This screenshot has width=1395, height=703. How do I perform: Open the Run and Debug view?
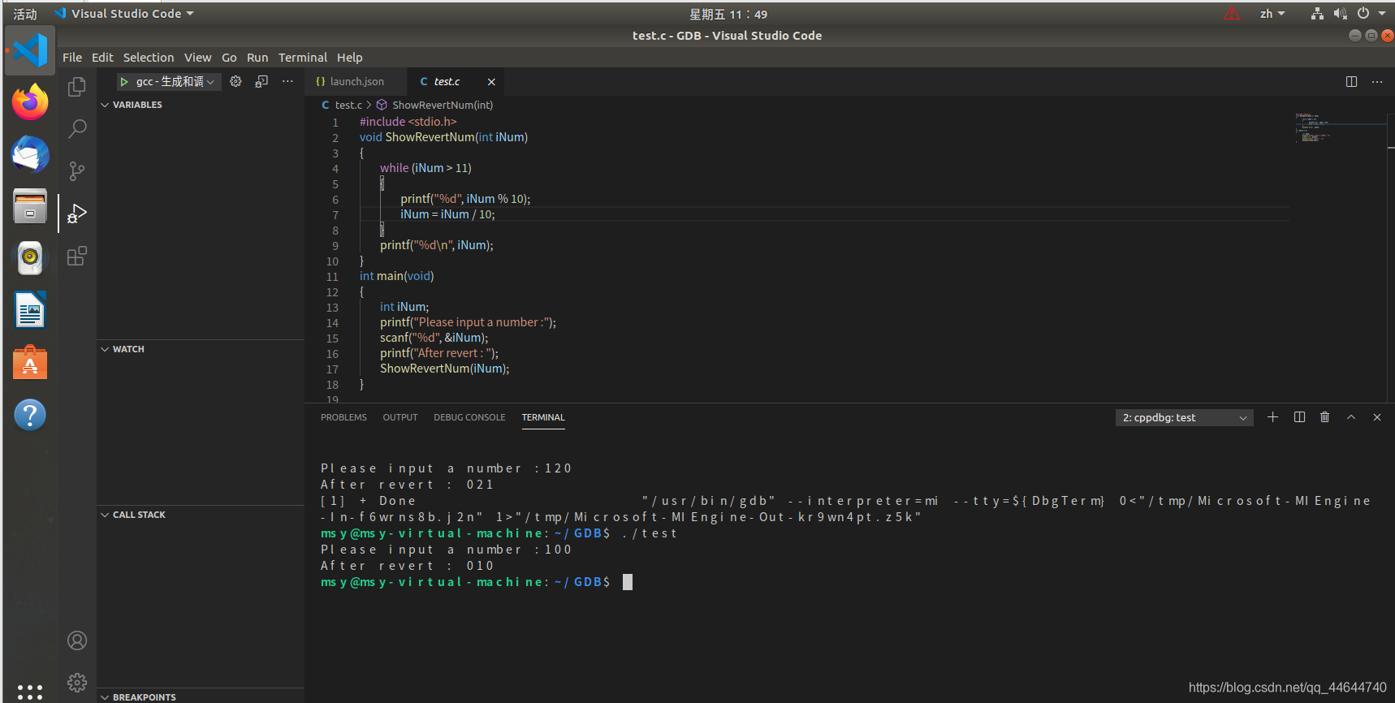(x=77, y=213)
